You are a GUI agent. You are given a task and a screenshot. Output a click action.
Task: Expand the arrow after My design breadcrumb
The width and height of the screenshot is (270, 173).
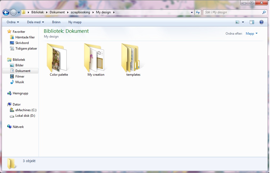pos(114,12)
